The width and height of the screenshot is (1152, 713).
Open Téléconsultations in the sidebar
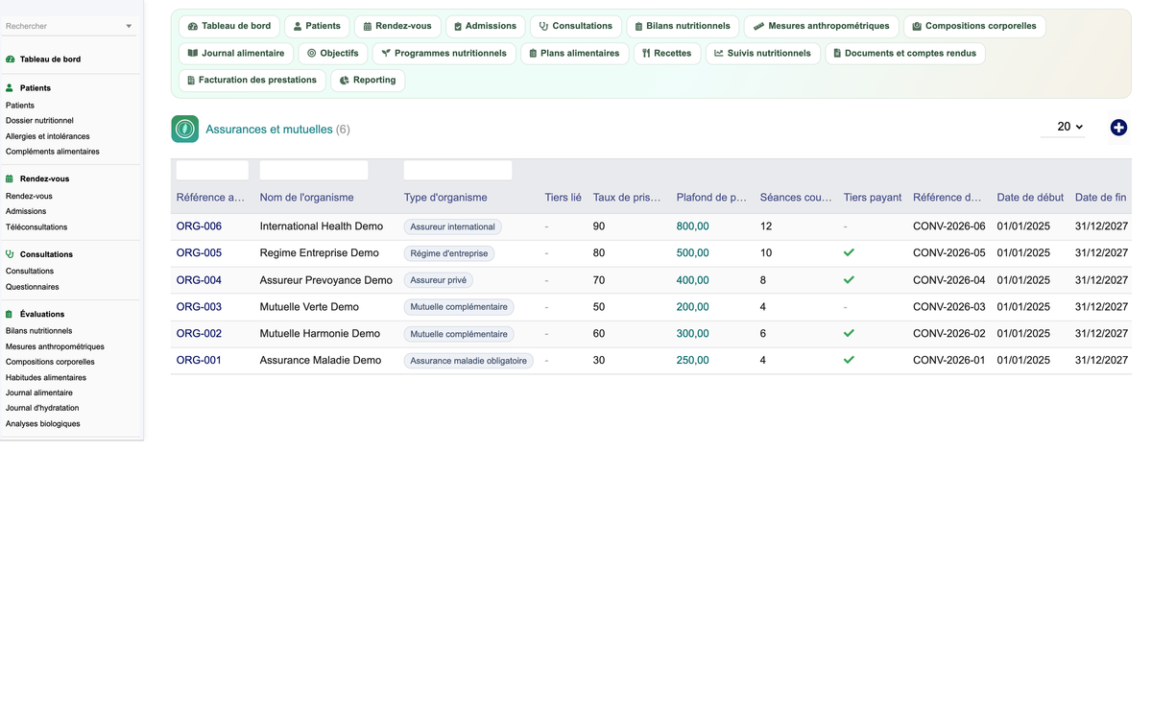(36, 227)
